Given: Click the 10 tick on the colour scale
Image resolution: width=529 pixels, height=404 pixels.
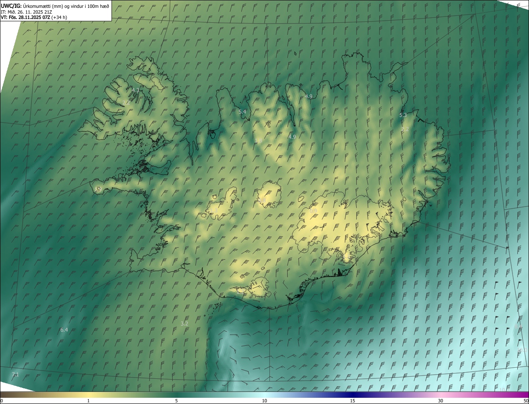Looking at the screenshot, I should [264, 401].
